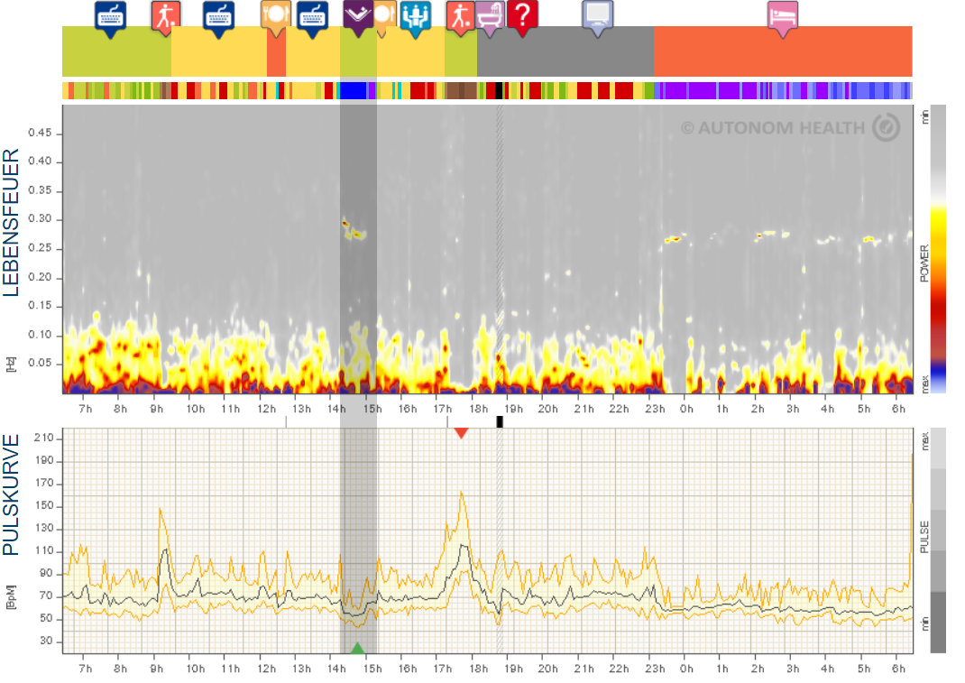This screenshot has width=965, height=683.
Task: Click the green minimum pulse triangle marker
Action: [x=358, y=648]
